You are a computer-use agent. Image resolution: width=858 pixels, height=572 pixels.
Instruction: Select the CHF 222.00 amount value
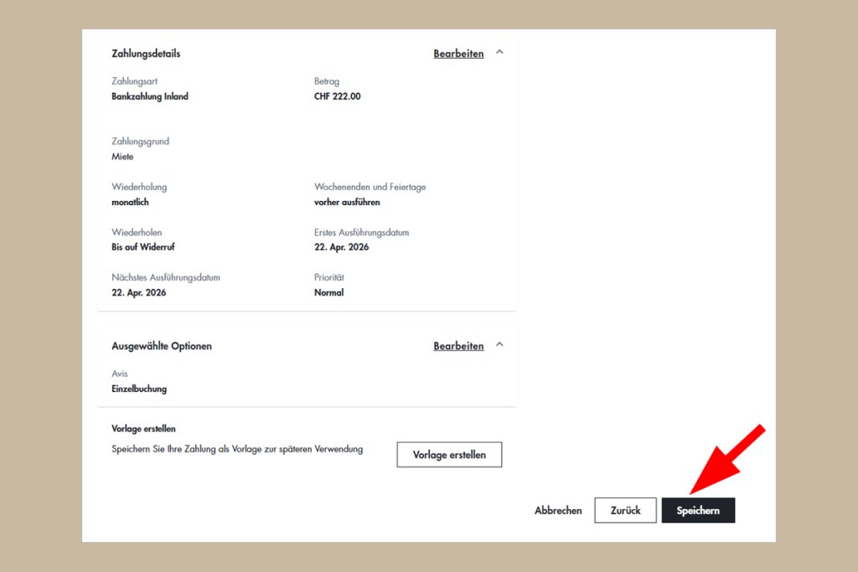tap(337, 96)
